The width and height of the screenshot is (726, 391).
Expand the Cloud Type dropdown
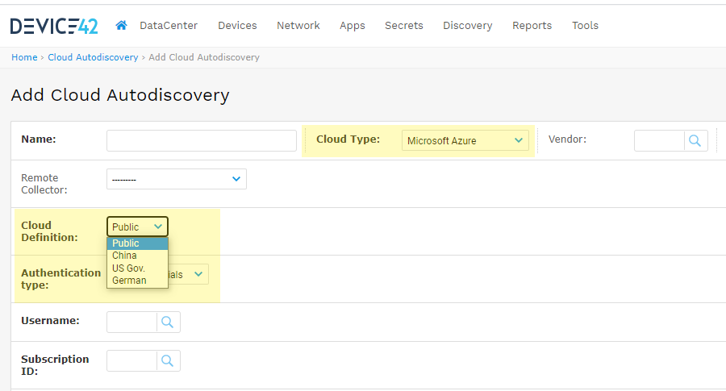pos(465,140)
